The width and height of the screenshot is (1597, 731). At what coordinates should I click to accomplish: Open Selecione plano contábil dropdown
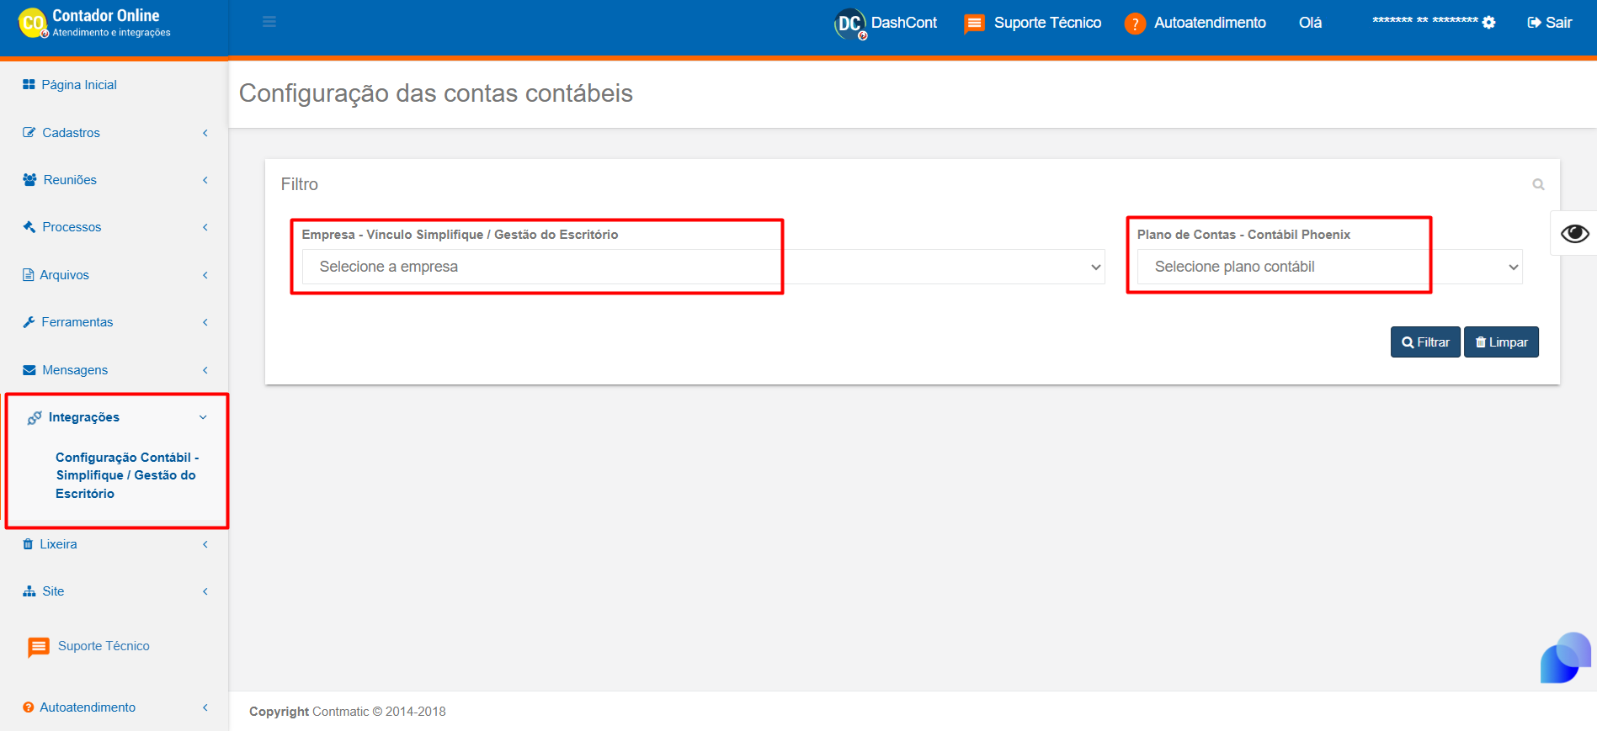[1329, 267]
